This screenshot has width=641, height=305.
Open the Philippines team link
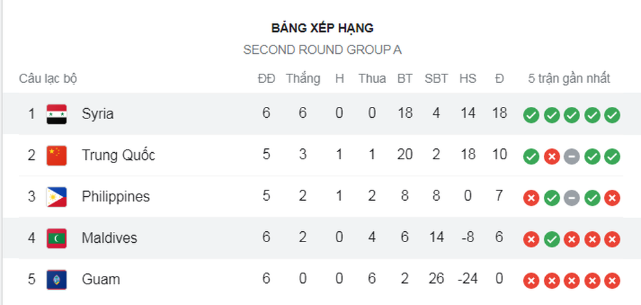116,197
